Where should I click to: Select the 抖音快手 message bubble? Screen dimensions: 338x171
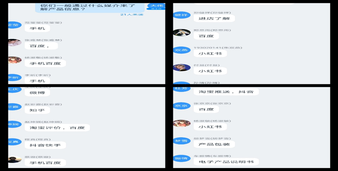[45, 145]
